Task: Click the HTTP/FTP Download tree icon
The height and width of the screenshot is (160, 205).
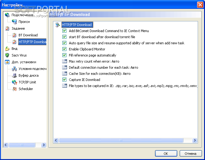Action: point(14,42)
